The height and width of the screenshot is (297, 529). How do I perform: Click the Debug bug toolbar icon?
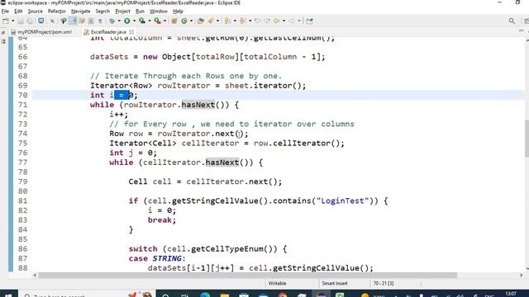112,21
